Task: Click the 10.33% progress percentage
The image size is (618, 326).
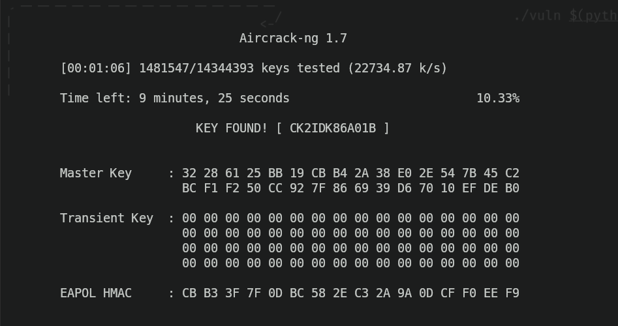Action: pos(497,98)
